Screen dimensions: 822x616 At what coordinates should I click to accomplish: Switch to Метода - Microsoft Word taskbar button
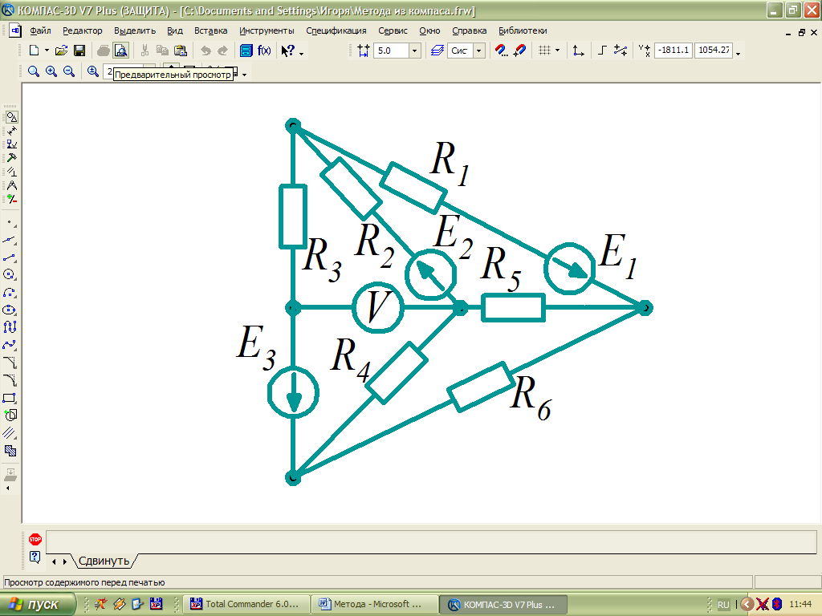374,605
